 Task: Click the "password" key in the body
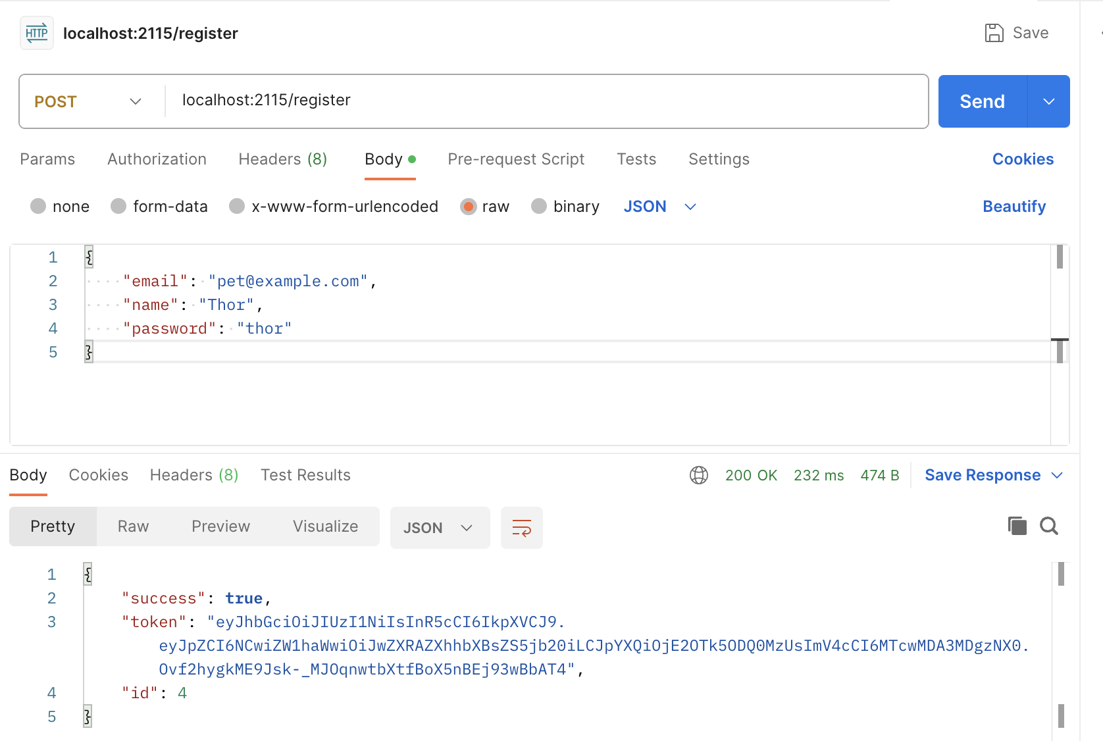click(x=169, y=329)
